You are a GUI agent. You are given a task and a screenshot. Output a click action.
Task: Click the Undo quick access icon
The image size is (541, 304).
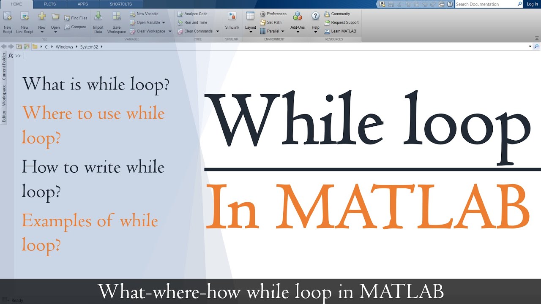pyautogui.click(x=425, y=4)
